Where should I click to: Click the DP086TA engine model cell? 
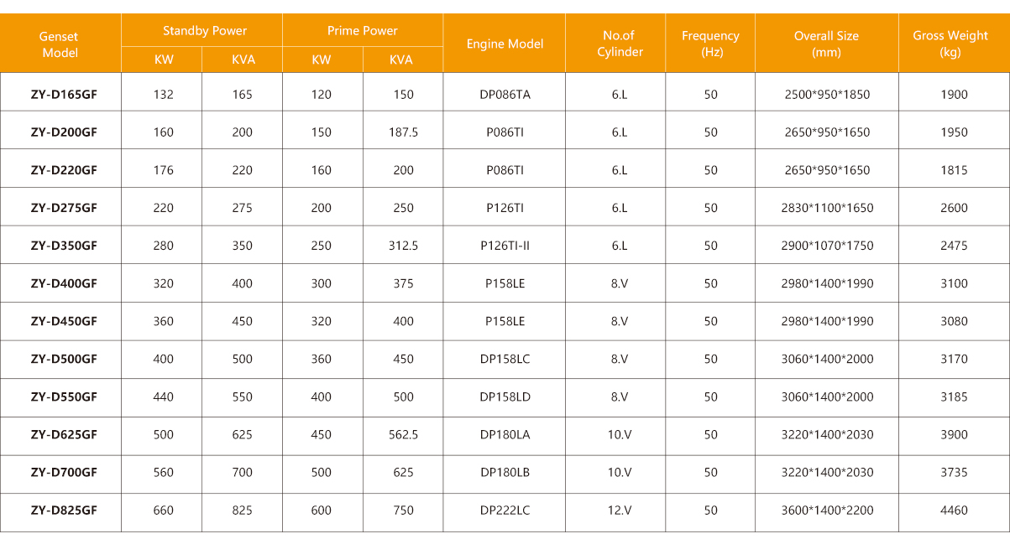tap(505, 95)
